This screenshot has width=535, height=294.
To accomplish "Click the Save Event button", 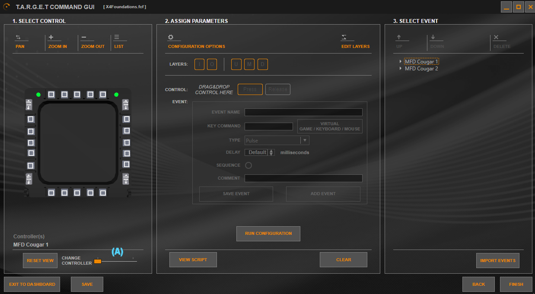I will 236,194.
